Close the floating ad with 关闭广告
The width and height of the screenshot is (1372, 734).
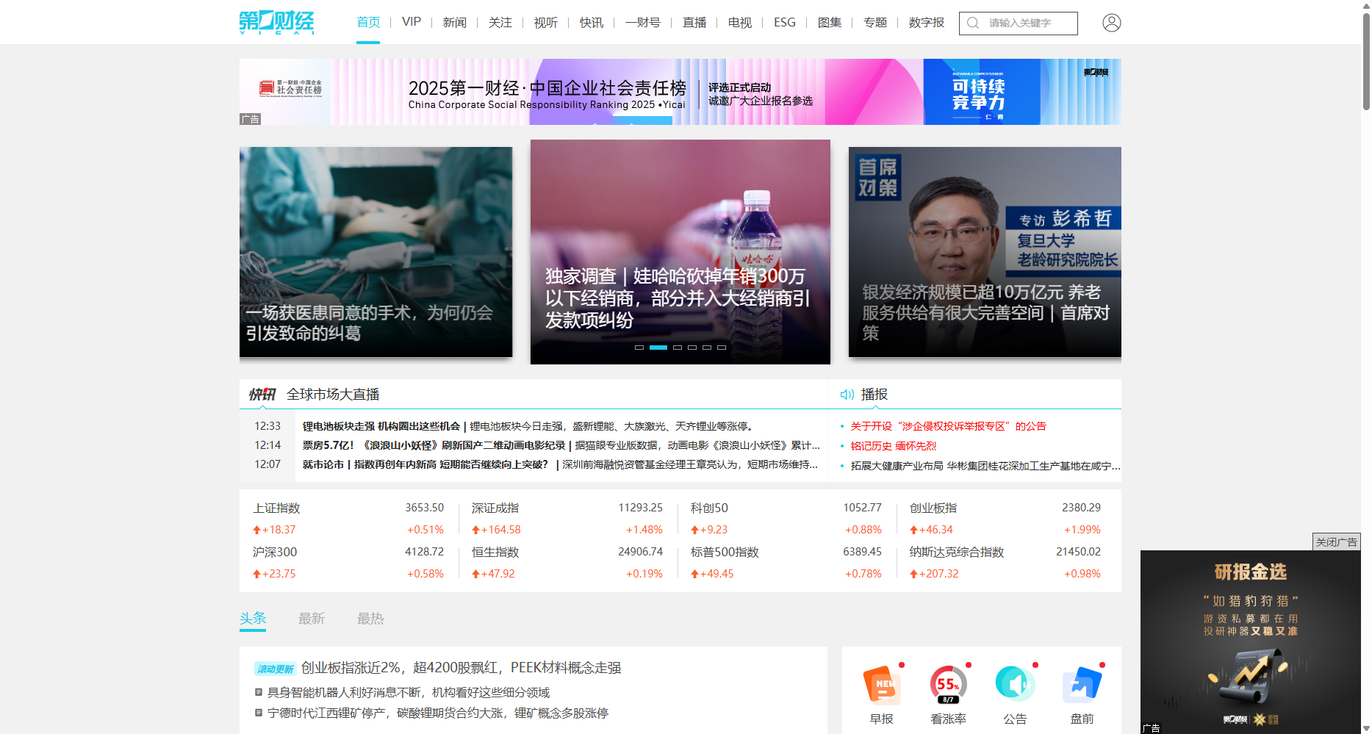click(x=1336, y=541)
